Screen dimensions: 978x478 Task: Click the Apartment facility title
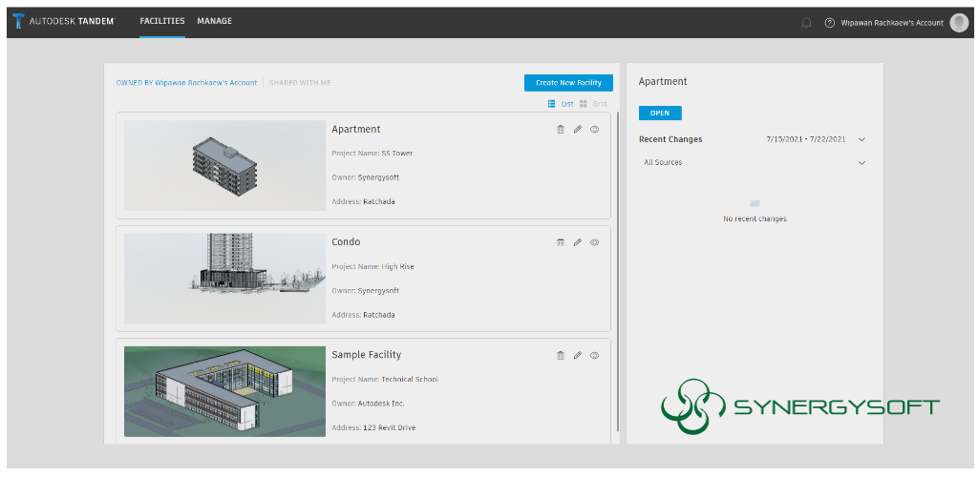[356, 130]
